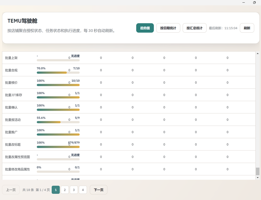This screenshot has width=261, height=200.
Task: Open 按日期统计 statistics view
Action: click(x=168, y=28)
